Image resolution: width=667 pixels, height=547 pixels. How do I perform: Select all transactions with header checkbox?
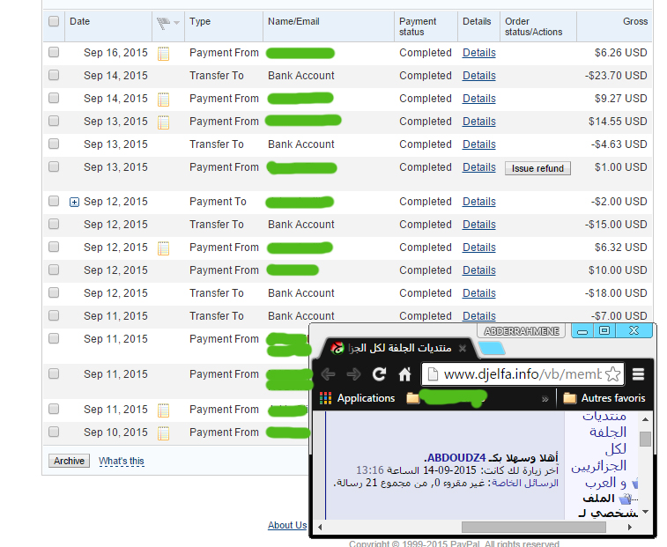[54, 21]
